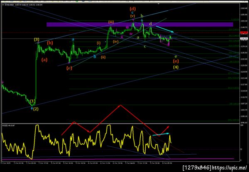Select the orange (iv) wave label

click(116, 42)
